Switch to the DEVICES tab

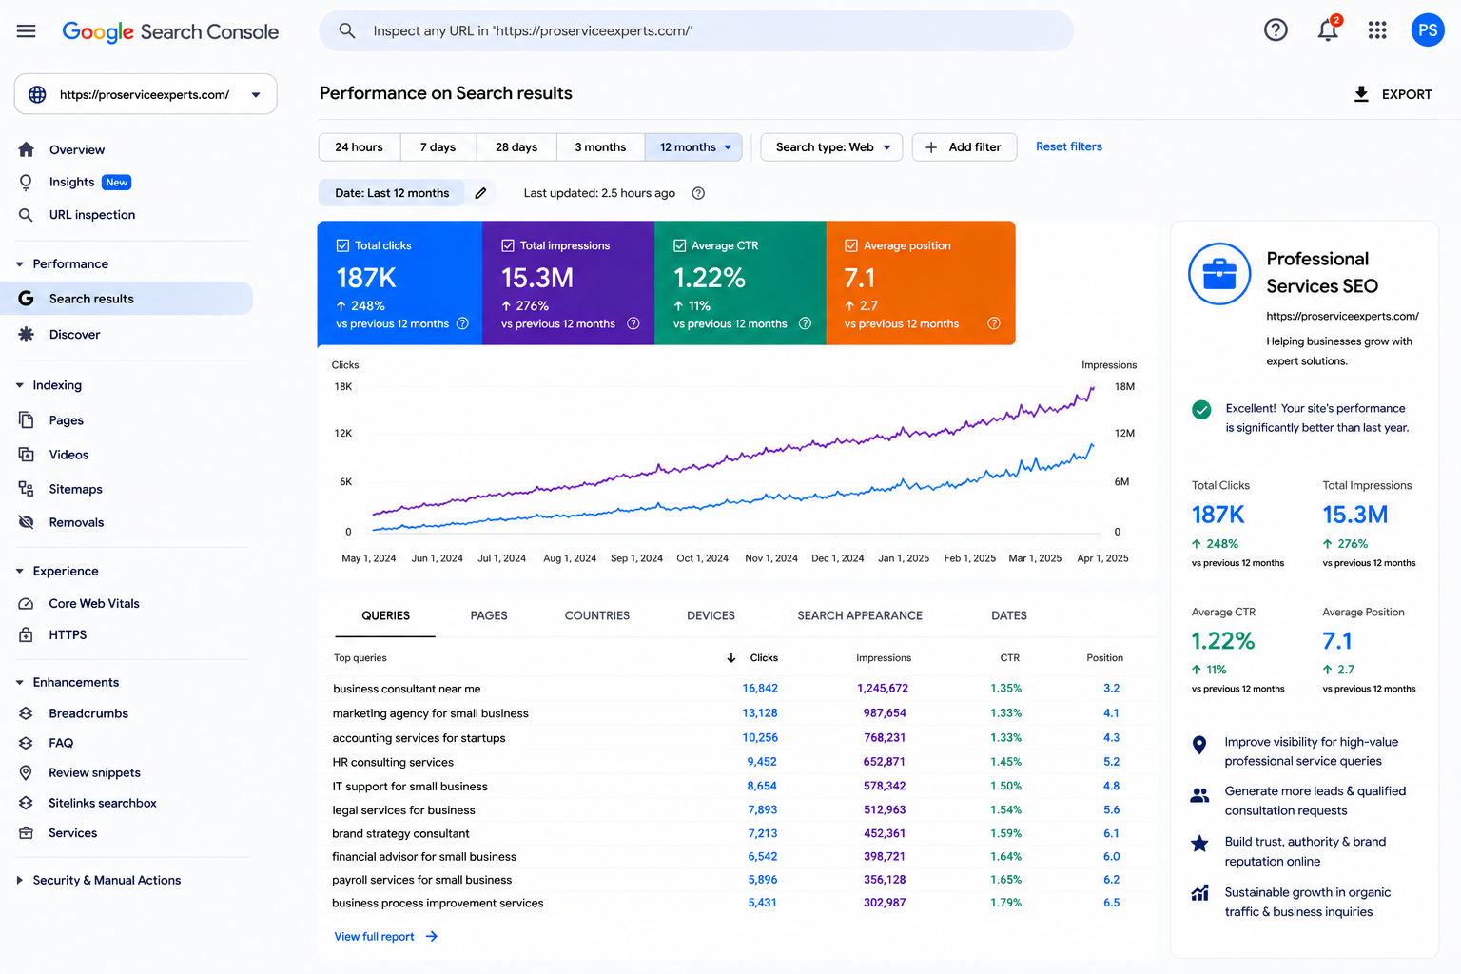click(711, 615)
